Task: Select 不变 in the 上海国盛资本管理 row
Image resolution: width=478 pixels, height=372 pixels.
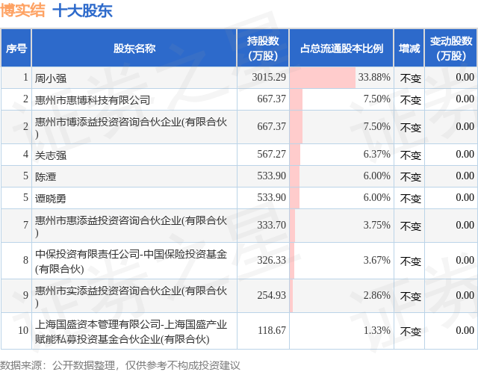Action: (x=410, y=332)
